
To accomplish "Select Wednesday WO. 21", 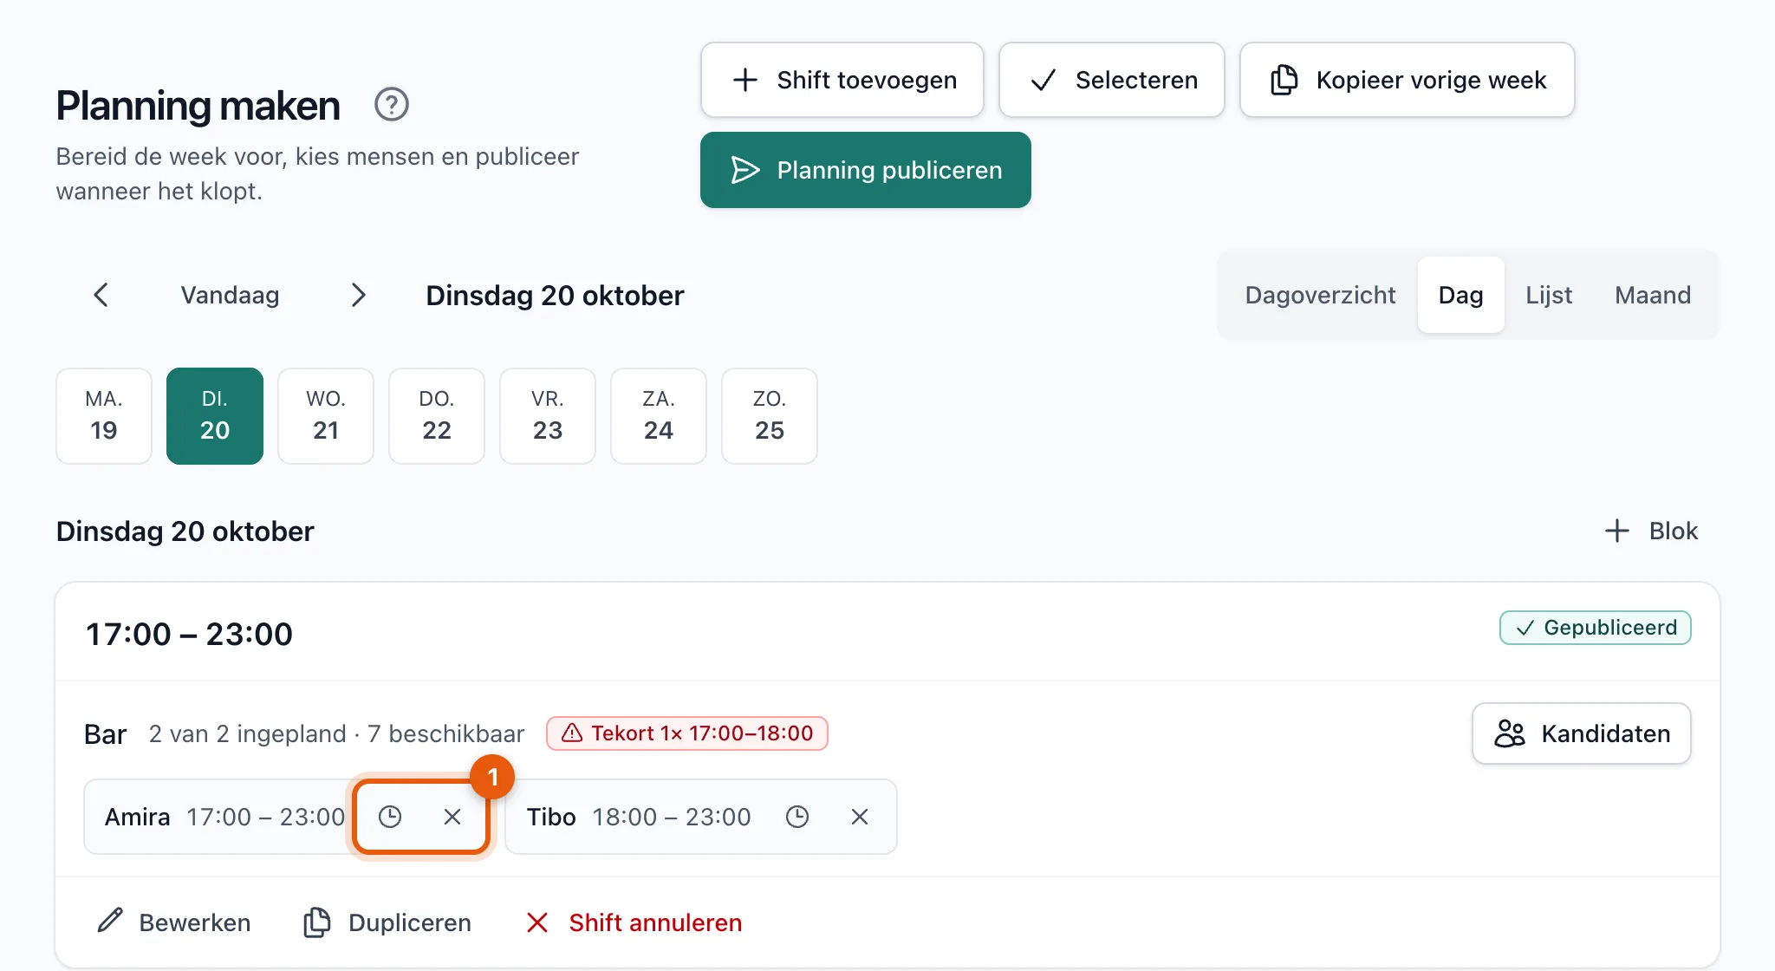I will 326,416.
